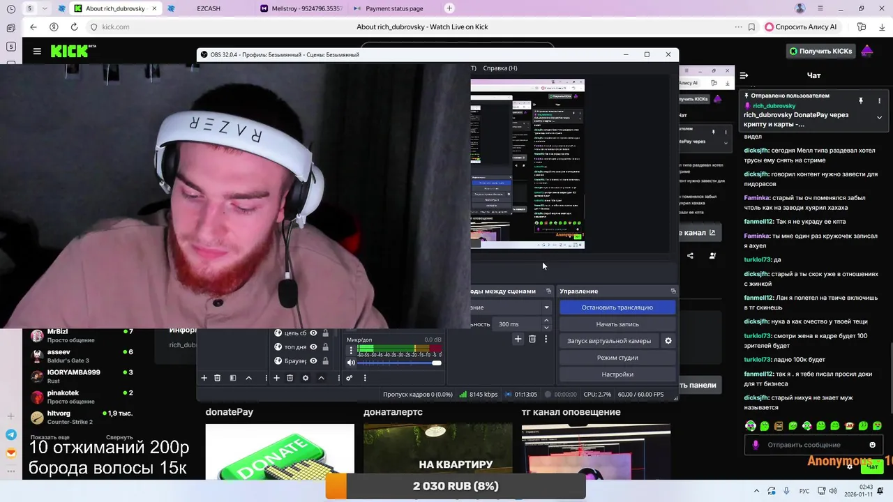Image resolution: width=893 pixels, height=502 pixels.
Task: Open OBS Настройки button
Action: [x=617, y=374]
